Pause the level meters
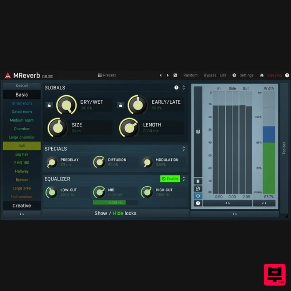This screenshot has height=291, width=291. coord(198,181)
